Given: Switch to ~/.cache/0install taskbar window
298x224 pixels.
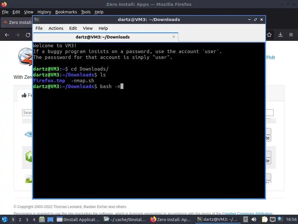Looking at the screenshot, I should pos(125,219).
